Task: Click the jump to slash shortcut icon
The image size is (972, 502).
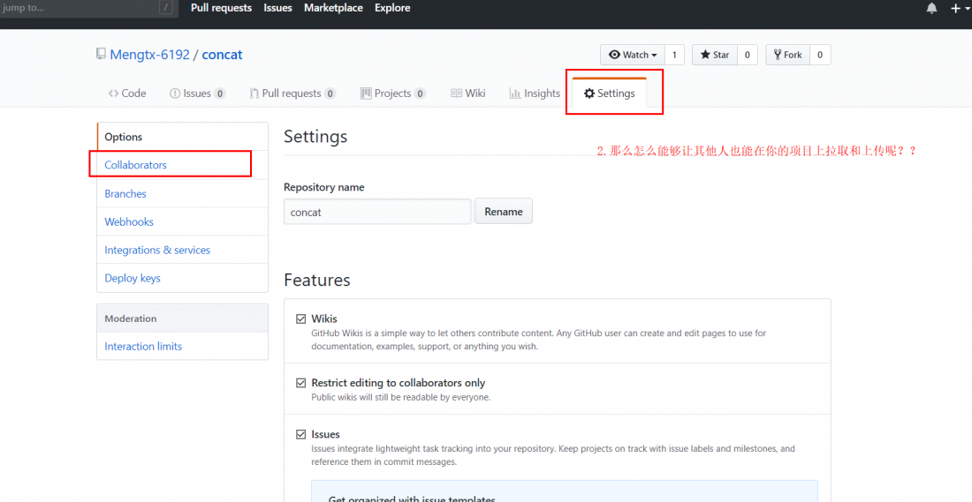Action: (x=165, y=7)
